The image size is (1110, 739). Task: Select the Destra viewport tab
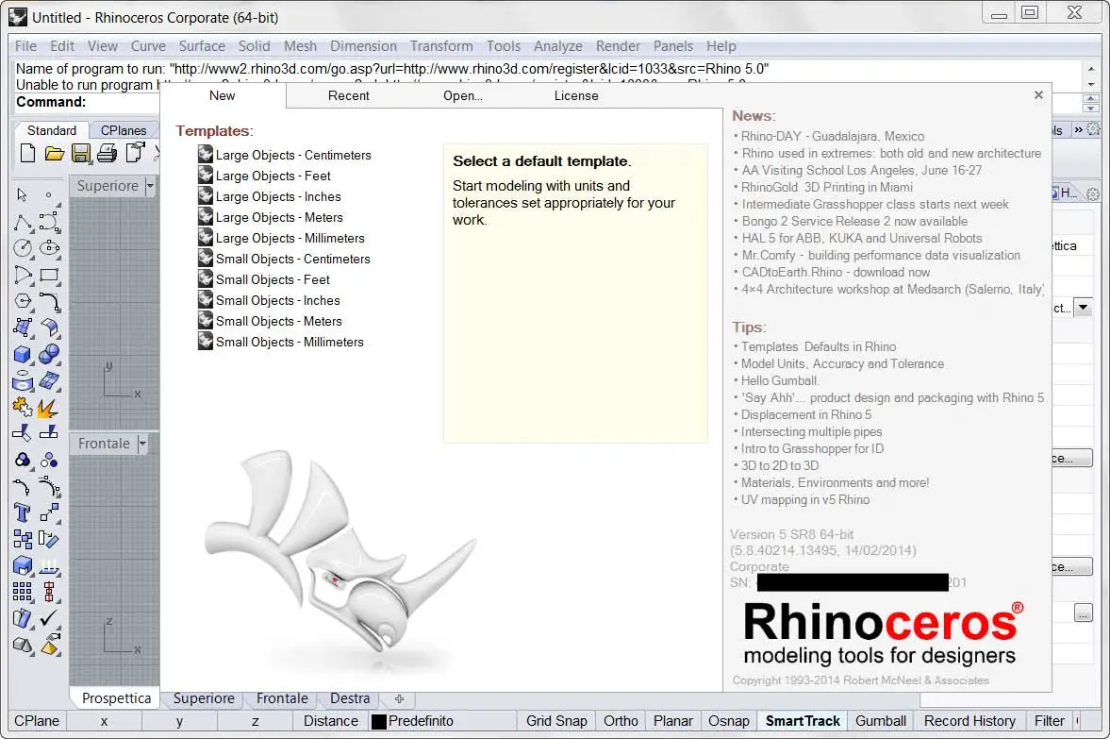(x=350, y=698)
